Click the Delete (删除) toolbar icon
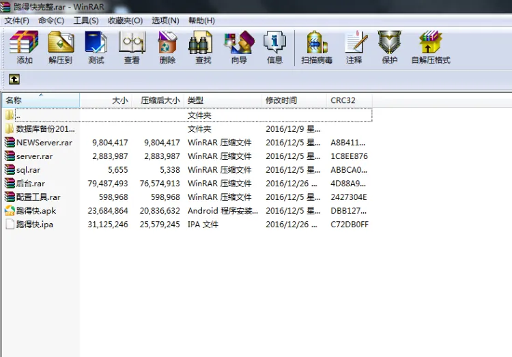The image size is (512, 357). 167,42
